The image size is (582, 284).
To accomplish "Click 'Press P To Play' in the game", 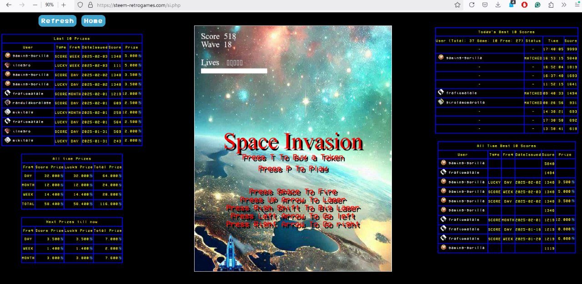I will [293, 169].
